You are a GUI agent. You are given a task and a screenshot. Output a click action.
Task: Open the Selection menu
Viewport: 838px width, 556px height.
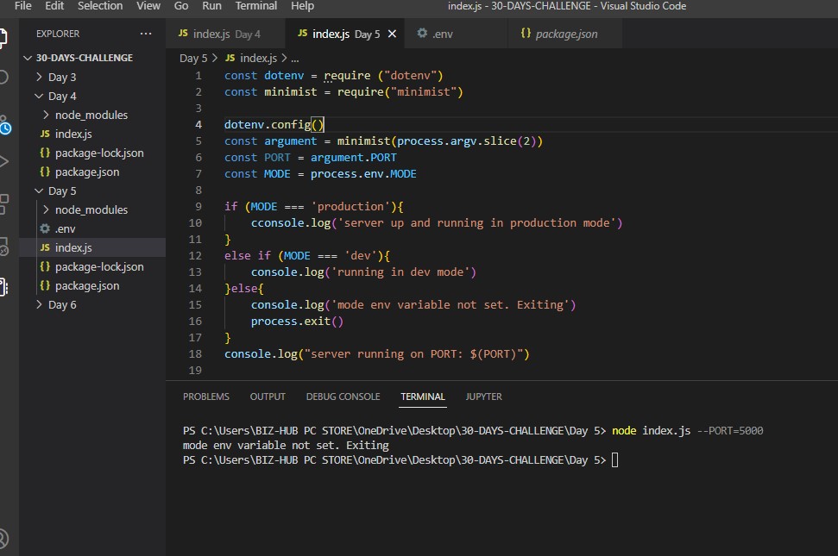tap(100, 6)
